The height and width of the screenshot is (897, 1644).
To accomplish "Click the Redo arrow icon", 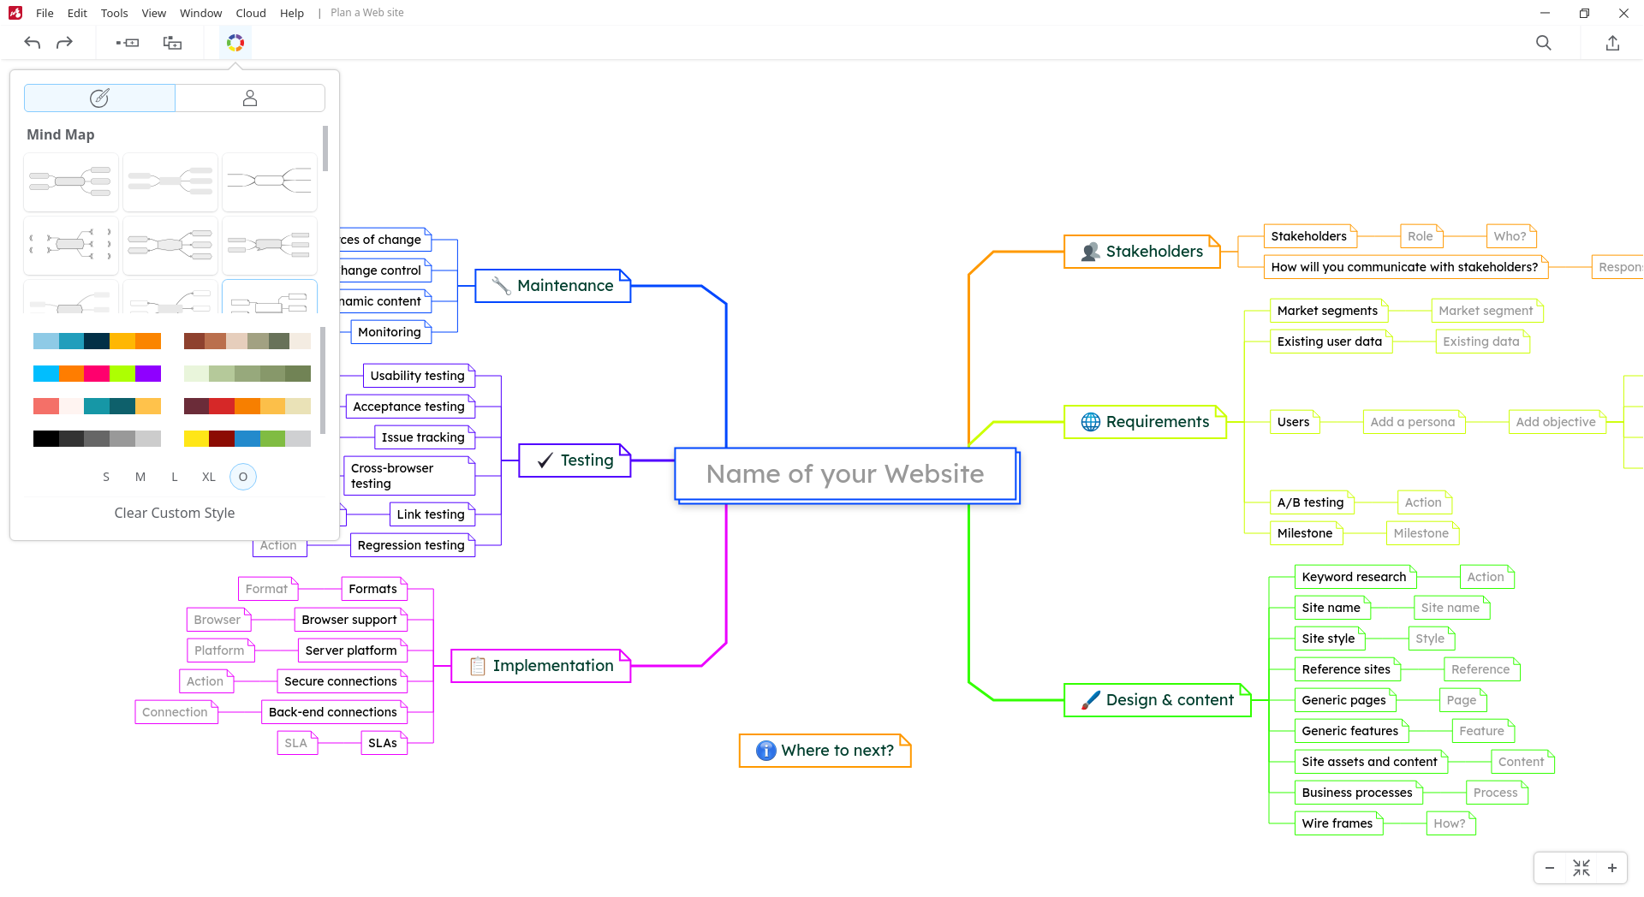I will pos(64,43).
